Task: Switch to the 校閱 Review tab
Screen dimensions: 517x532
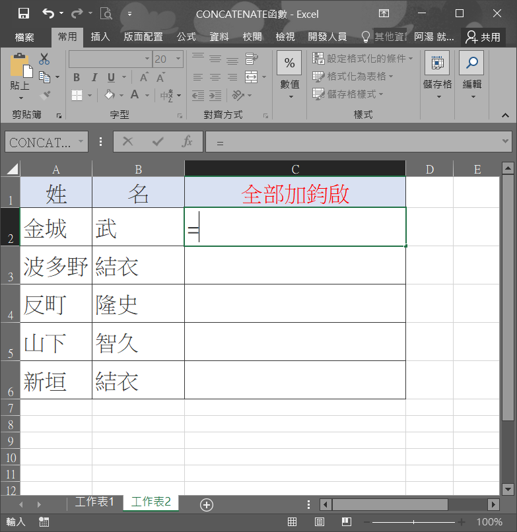Action: (252, 37)
